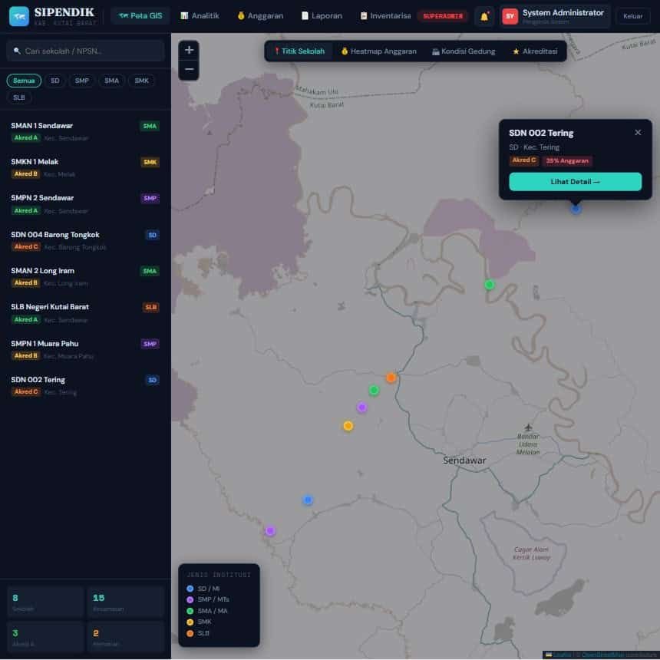Screen dimensions: 660x660
Task: Click System Administrator user name
Action: [x=563, y=12]
